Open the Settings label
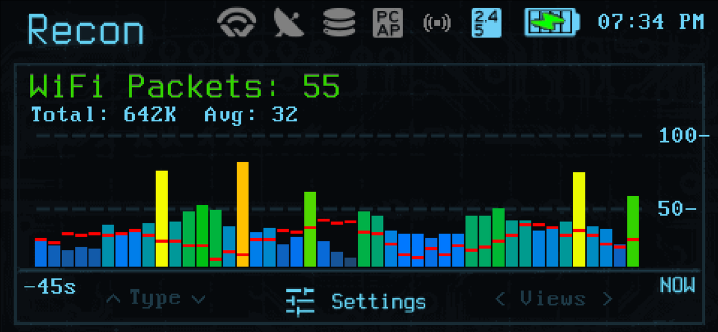 [379, 301]
